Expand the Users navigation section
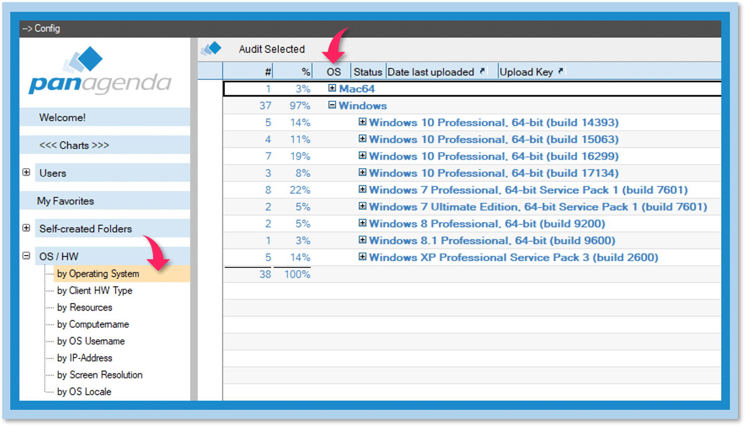Viewport: 745px width, 426px height. click(x=26, y=173)
